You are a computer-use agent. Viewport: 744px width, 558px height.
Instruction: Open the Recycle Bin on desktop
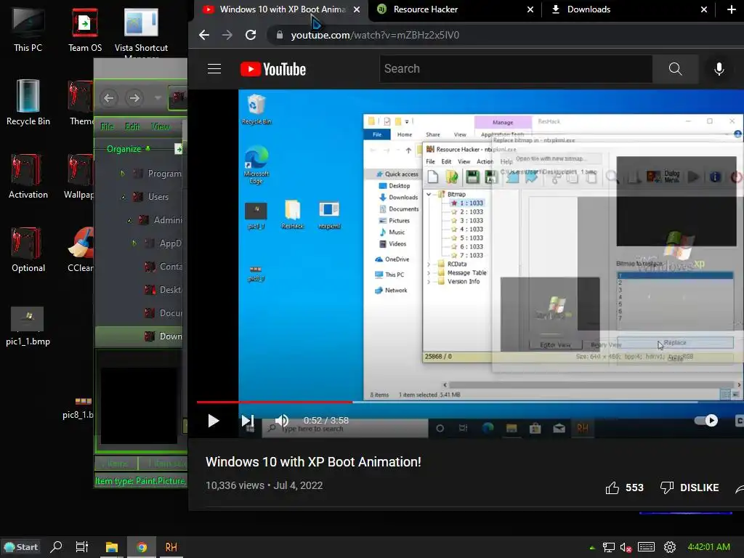tap(28, 103)
